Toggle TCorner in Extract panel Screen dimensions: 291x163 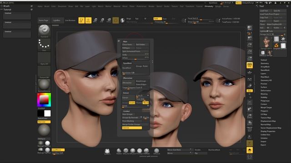(x=139, y=103)
